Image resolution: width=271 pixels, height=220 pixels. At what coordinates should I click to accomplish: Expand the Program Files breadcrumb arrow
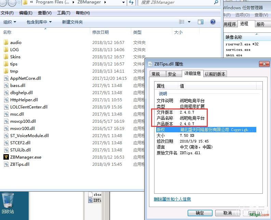point(73,2)
